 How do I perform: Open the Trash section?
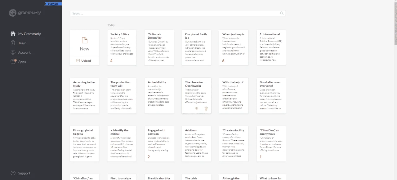click(x=22, y=43)
